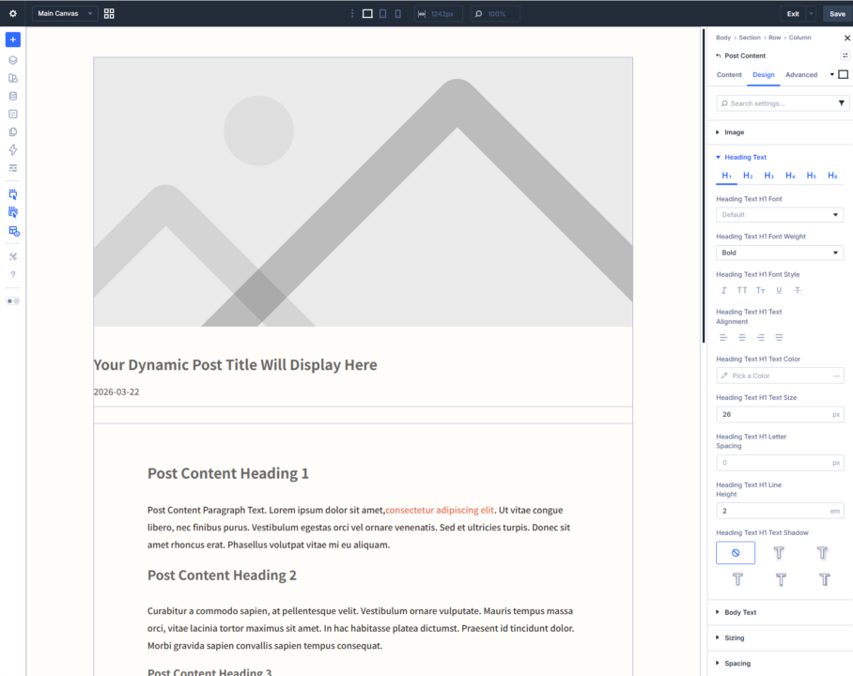This screenshot has height=676, width=853.
Task: Open Heading Text H1 Font Weight dropdown
Action: click(780, 253)
